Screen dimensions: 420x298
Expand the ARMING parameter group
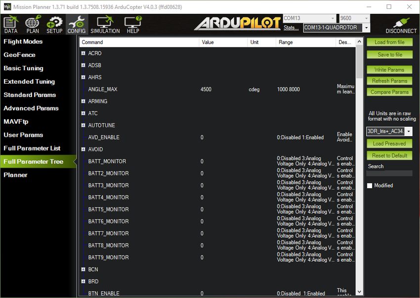(x=83, y=101)
